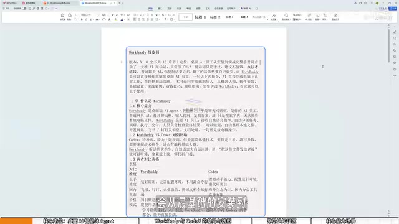The height and width of the screenshot is (224, 399).
Task: Toggle the switch in quick access bar
Action: click(x=24, y=8)
